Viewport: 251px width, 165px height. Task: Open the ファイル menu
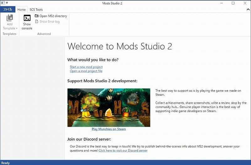coord(8,9)
